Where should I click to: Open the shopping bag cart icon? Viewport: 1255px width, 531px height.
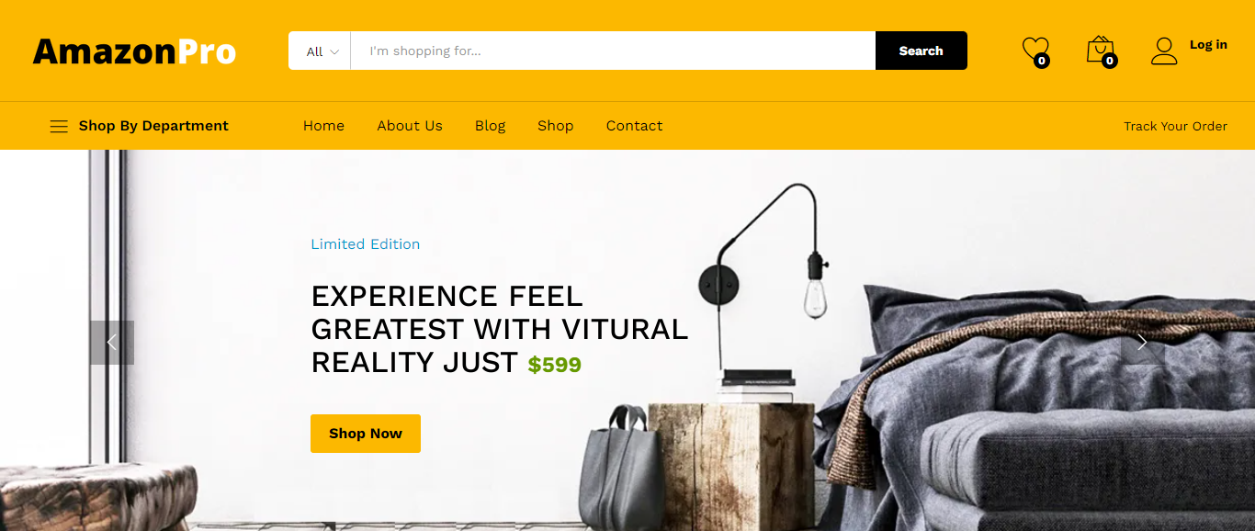pyautogui.click(x=1100, y=49)
